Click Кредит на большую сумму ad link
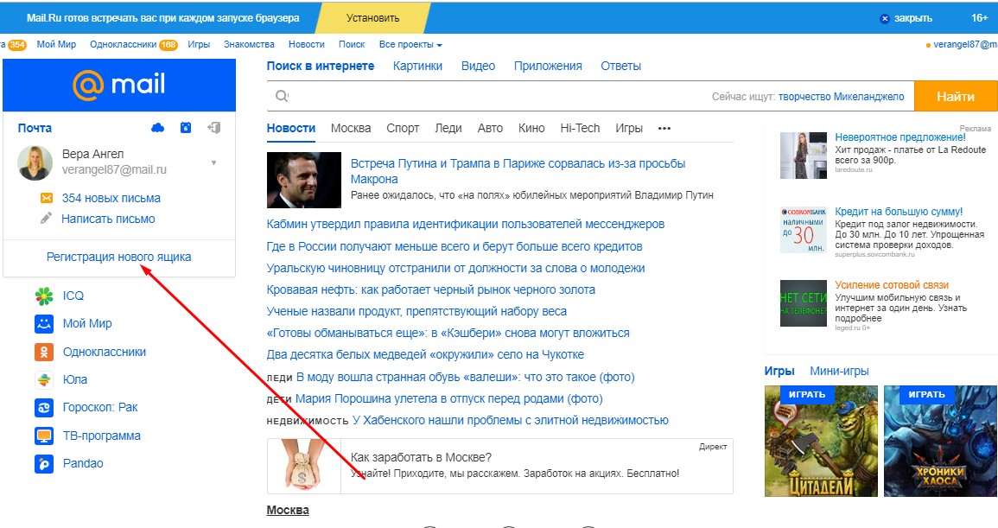 coord(899,212)
